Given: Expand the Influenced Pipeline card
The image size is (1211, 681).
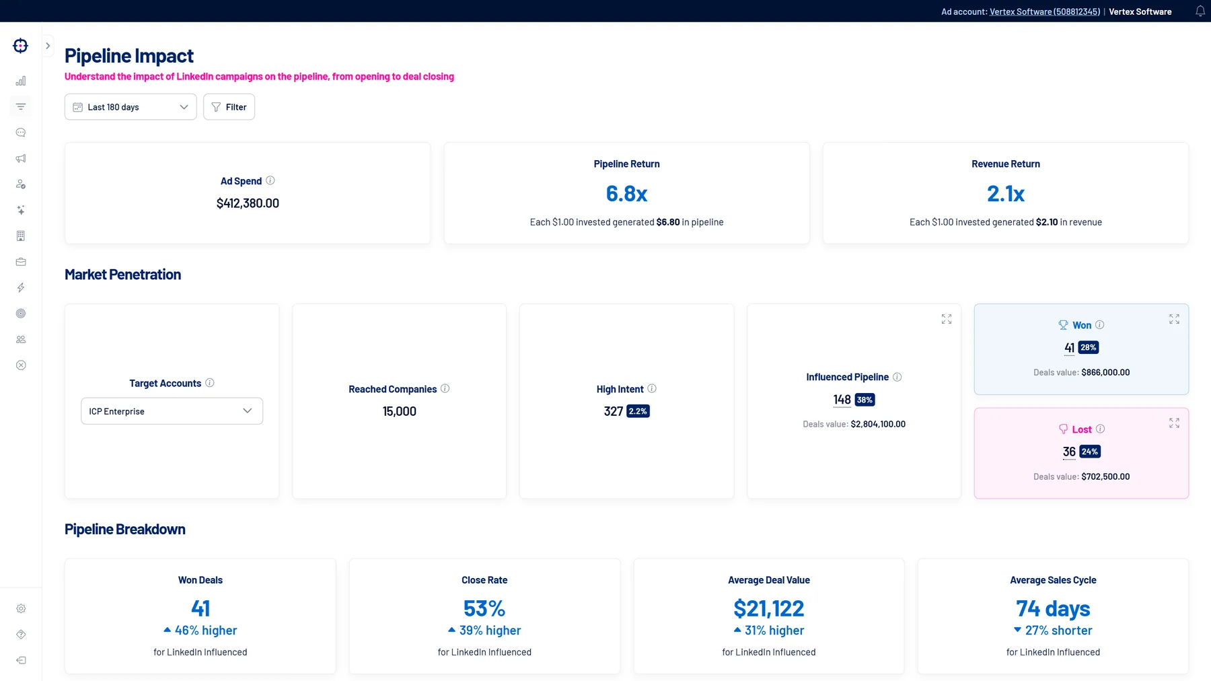Looking at the screenshot, I should [947, 319].
